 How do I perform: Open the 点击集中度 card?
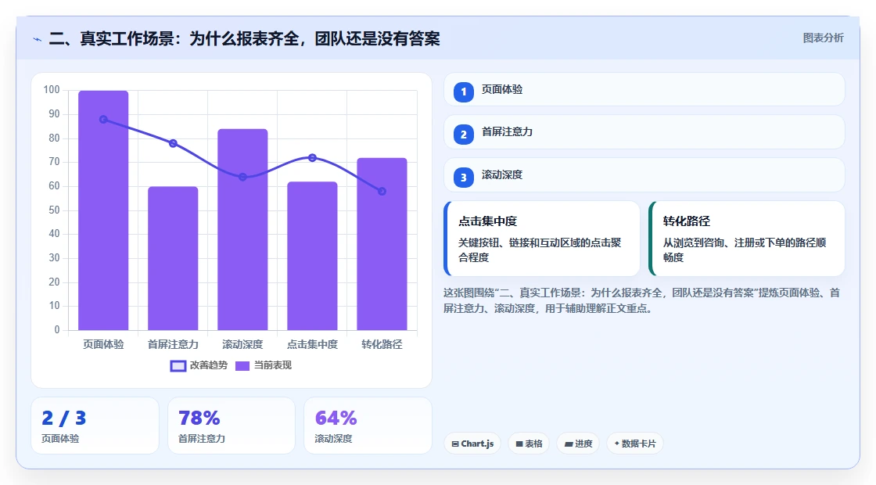tap(542, 239)
